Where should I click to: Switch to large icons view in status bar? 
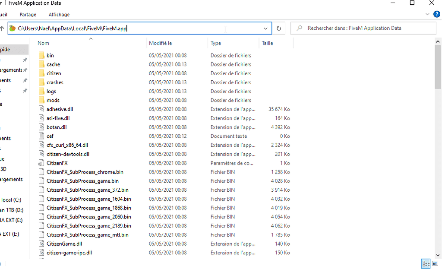click(435, 263)
